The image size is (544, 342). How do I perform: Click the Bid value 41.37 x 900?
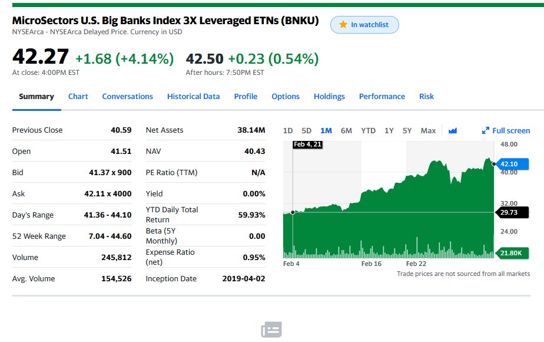pyautogui.click(x=110, y=172)
